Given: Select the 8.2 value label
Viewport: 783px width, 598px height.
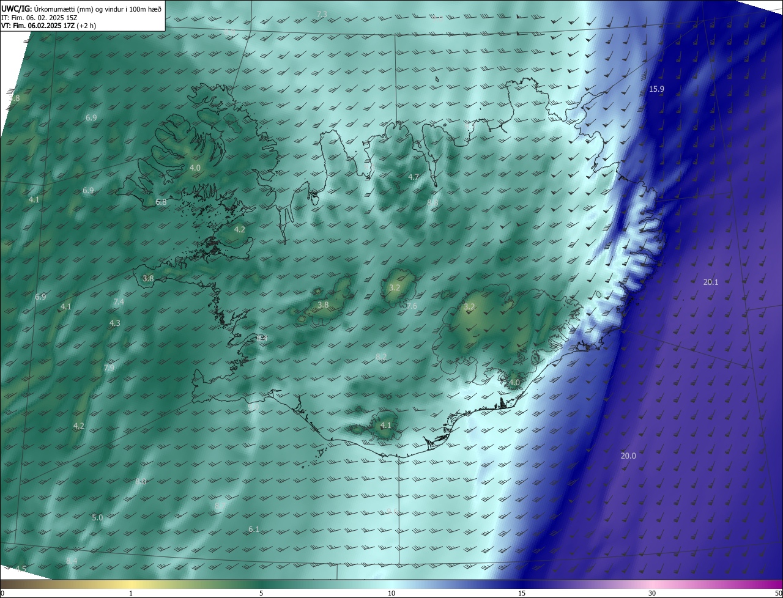Looking at the screenshot, I should point(381,356).
